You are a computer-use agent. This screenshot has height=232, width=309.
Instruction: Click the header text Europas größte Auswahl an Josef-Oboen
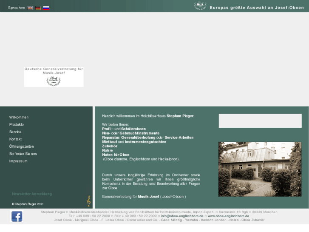coord(257,8)
